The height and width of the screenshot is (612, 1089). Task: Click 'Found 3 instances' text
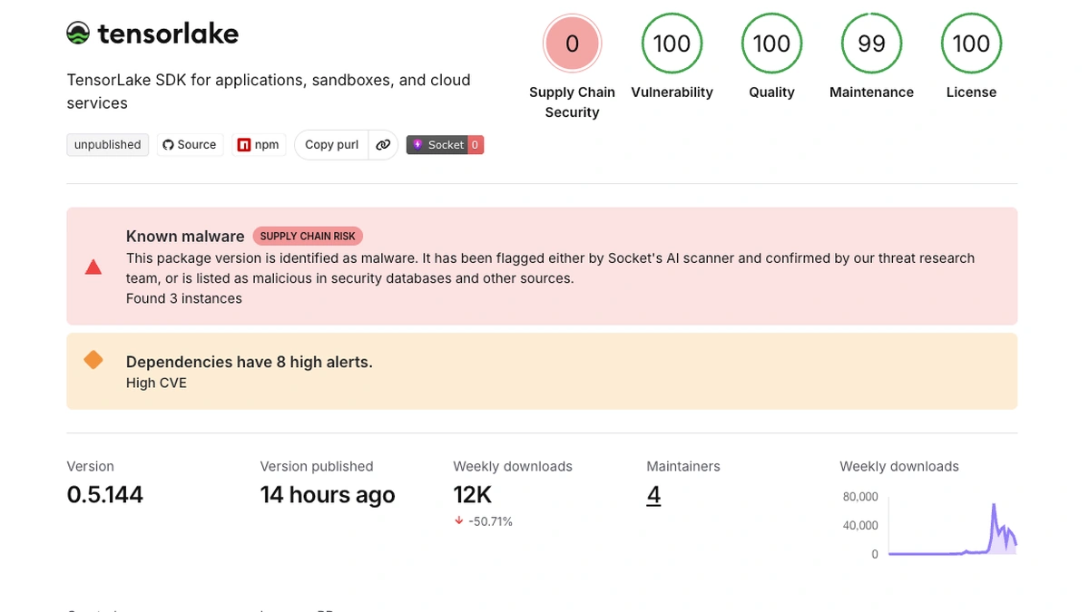pyautogui.click(x=184, y=298)
